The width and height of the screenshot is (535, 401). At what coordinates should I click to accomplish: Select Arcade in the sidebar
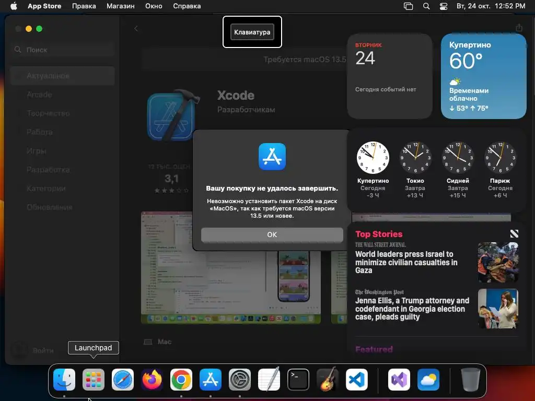tap(63, 95)
